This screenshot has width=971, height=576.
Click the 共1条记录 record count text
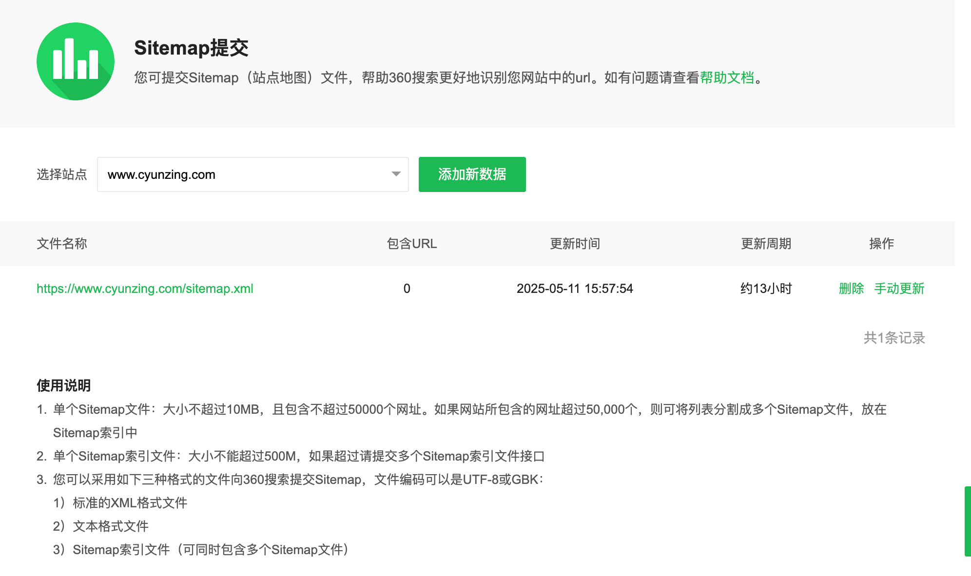(x=894, y=338)
